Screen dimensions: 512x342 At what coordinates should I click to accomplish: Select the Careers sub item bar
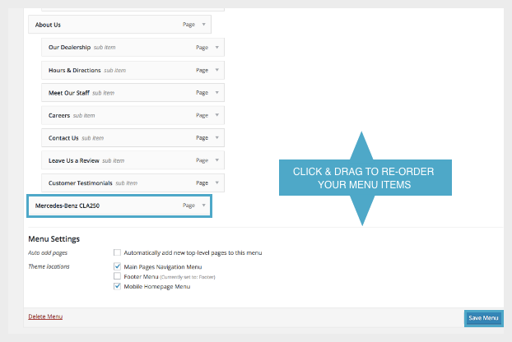pos(123,115)
